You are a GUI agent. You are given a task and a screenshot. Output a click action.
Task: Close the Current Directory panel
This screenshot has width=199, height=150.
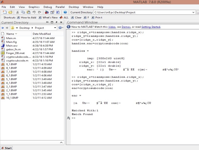coord(61,22)
